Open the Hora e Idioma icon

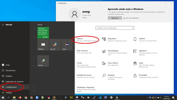pos(104,63)
